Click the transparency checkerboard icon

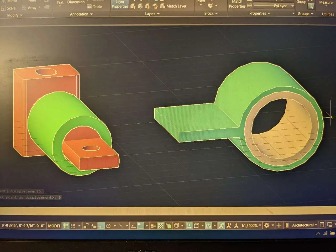(x=161, y=226)
